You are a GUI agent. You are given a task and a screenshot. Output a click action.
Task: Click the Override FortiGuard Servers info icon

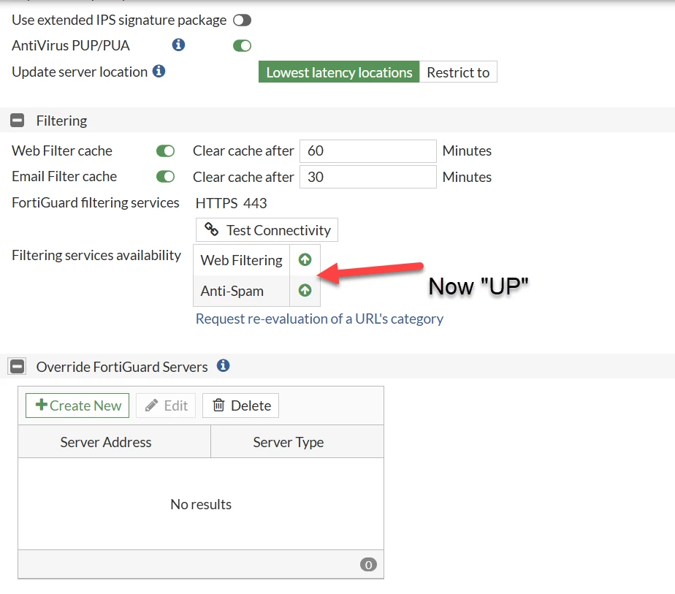pos(223,366)
